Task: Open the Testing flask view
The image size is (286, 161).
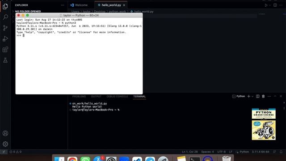Action: [x=5, y=60]
